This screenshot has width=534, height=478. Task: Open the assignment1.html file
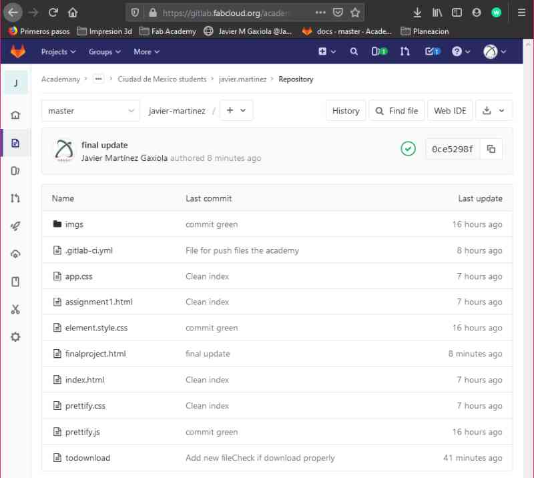coord(99,302)
